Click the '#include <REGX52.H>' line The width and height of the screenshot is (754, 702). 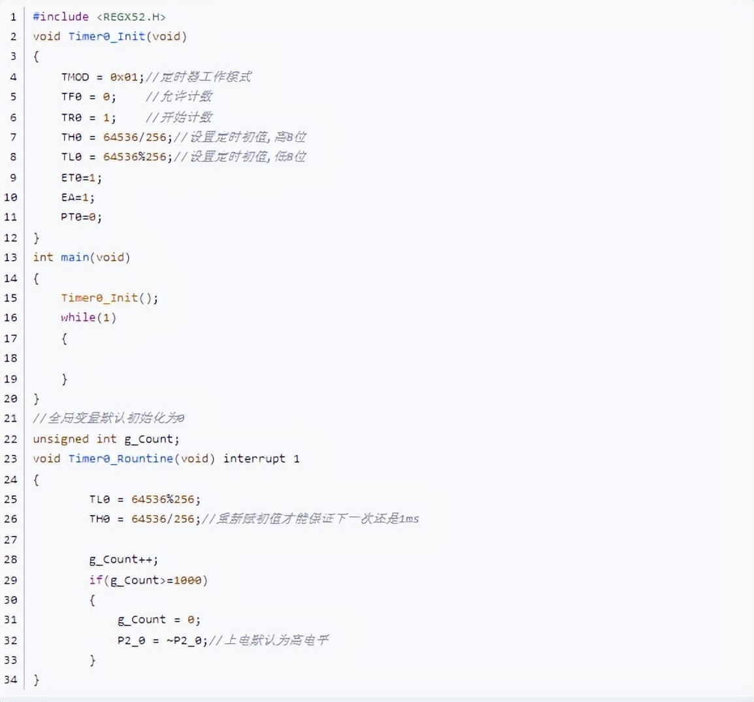coord(99,17)
